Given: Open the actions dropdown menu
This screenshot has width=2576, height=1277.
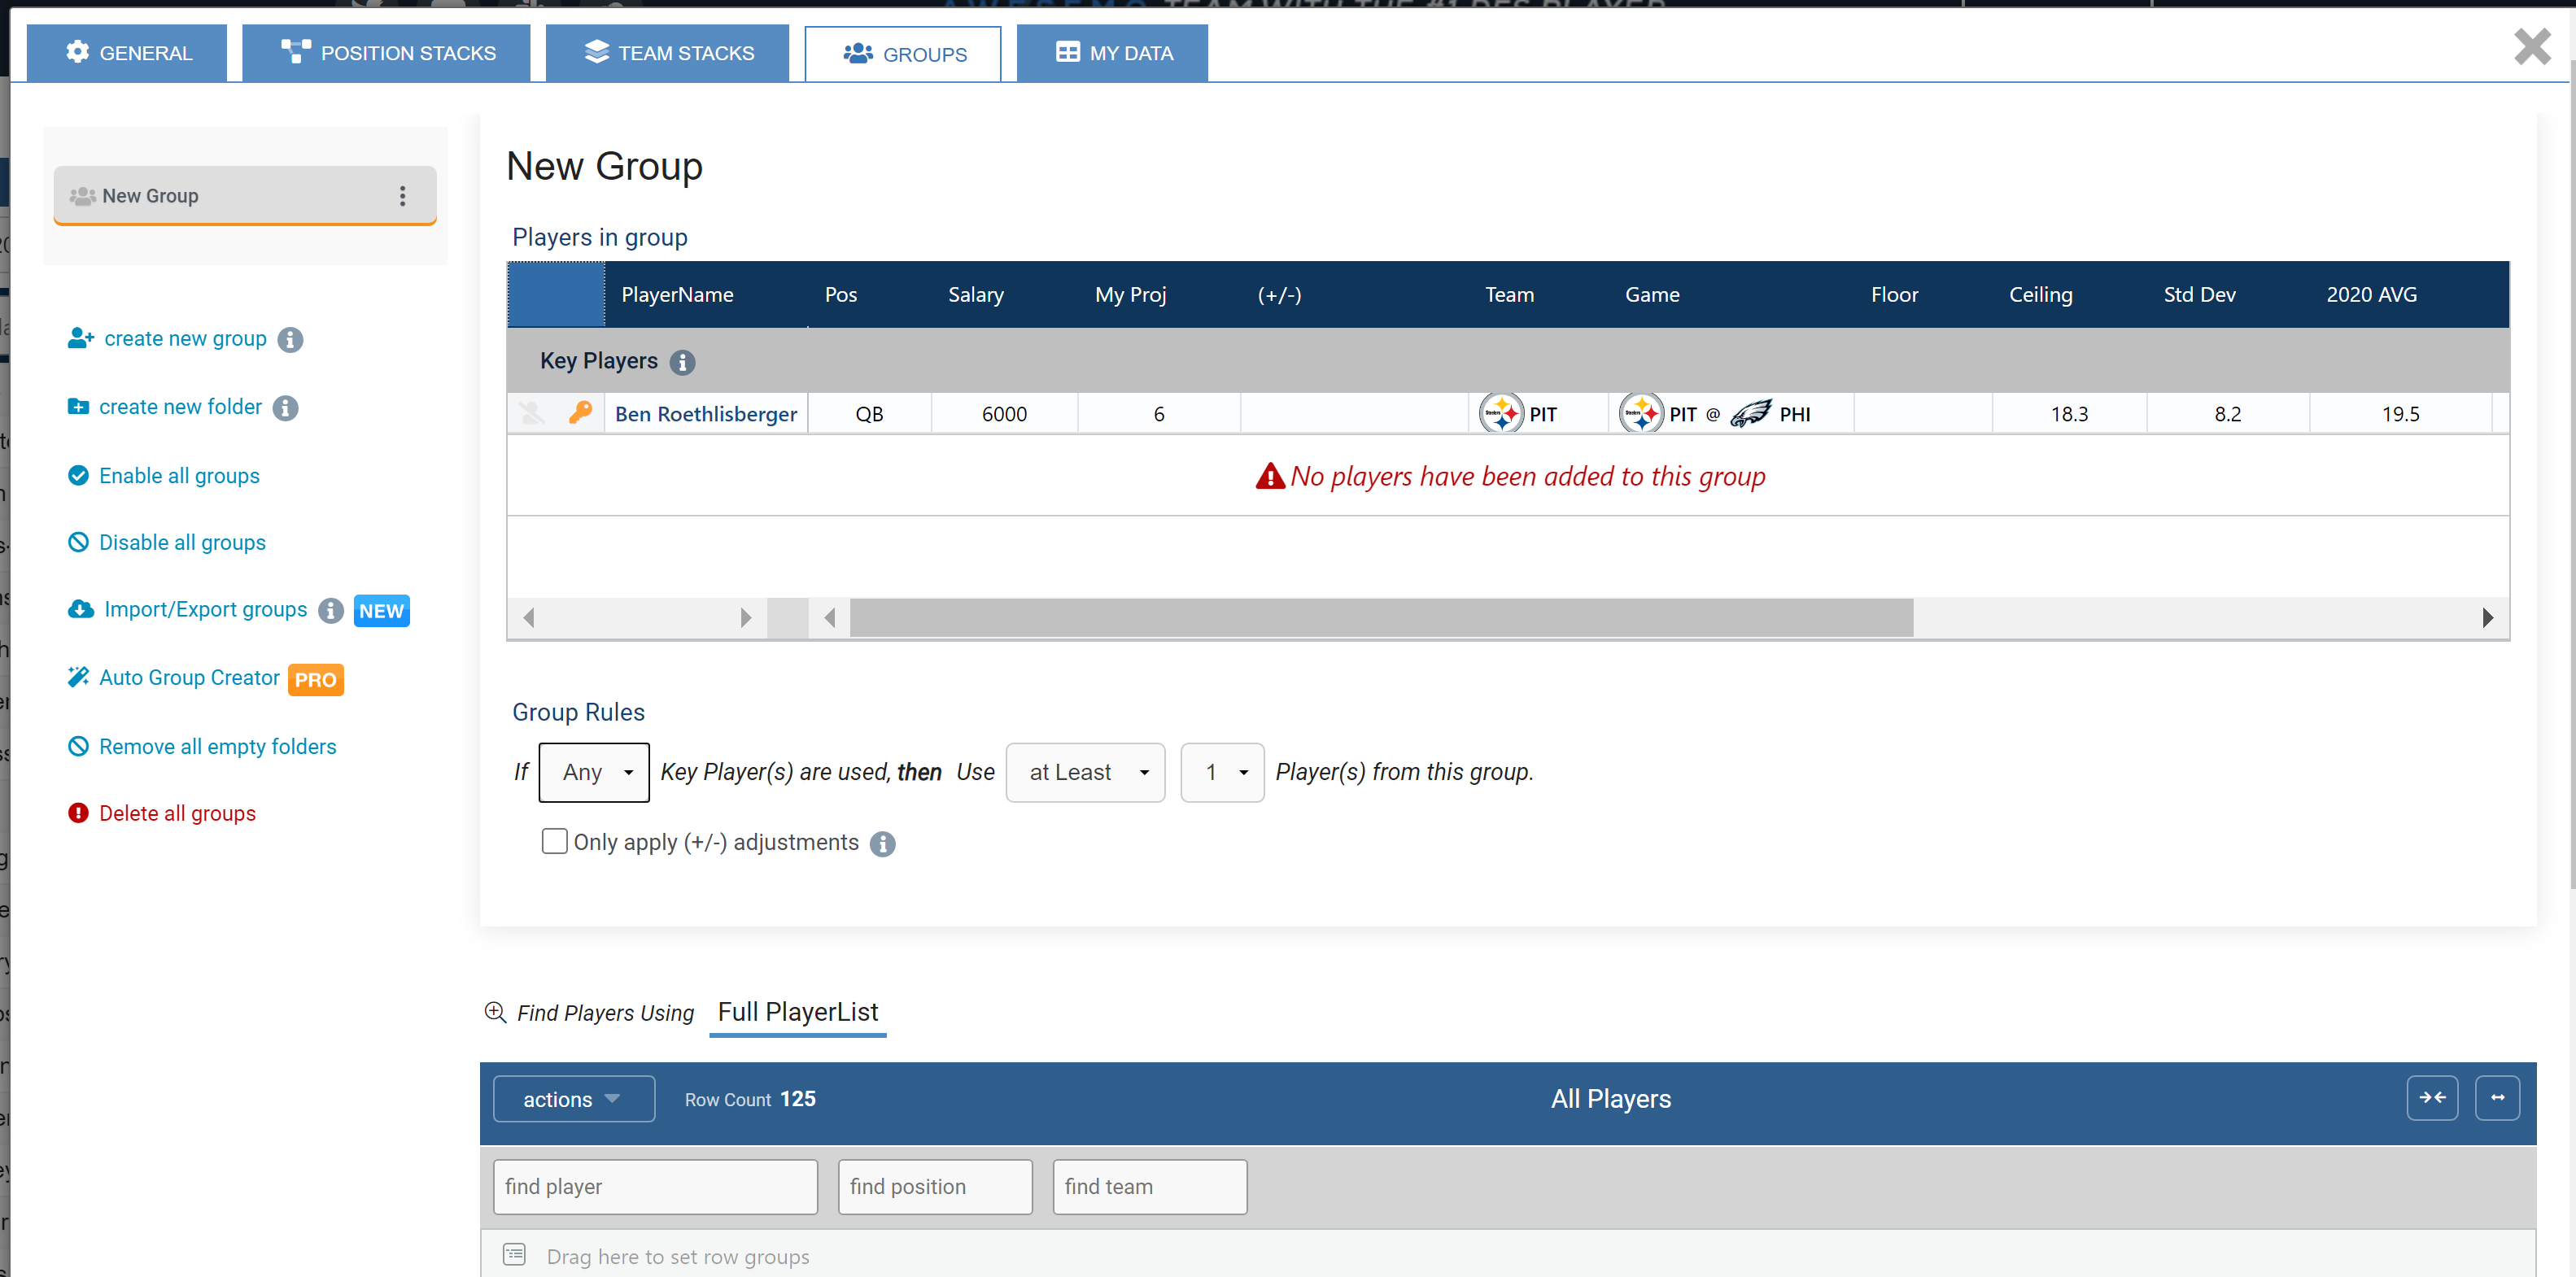Looking at the screenshot, I should point(574,1099).
